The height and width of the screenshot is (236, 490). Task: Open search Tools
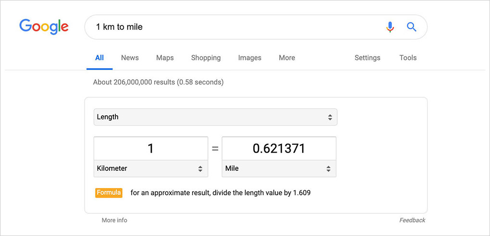click(408, 58)
